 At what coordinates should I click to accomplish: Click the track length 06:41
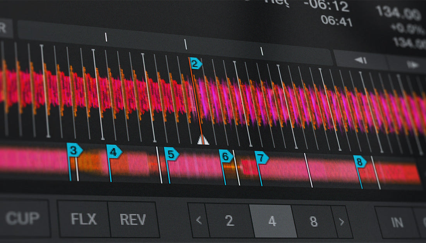click(336, 21)
